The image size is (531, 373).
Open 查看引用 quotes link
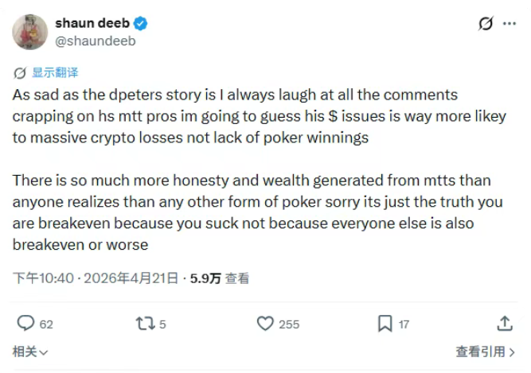coord(486,351)
